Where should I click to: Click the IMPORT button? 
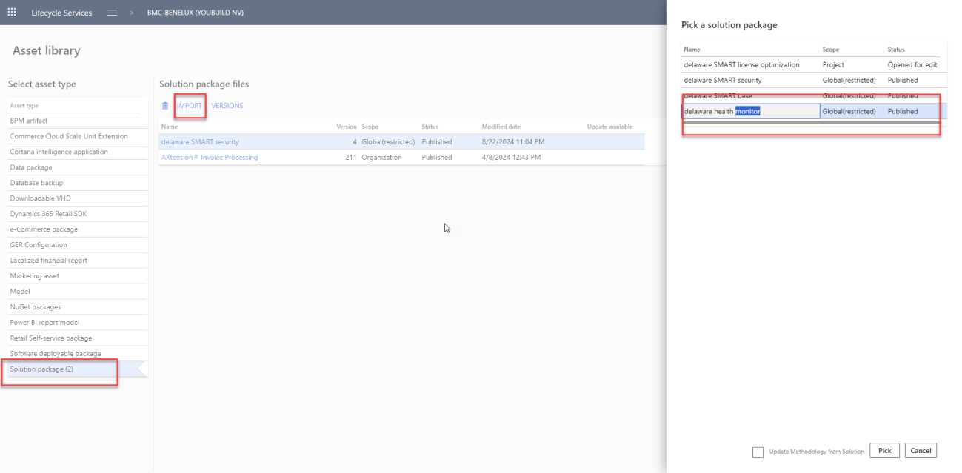coord(190,106)
